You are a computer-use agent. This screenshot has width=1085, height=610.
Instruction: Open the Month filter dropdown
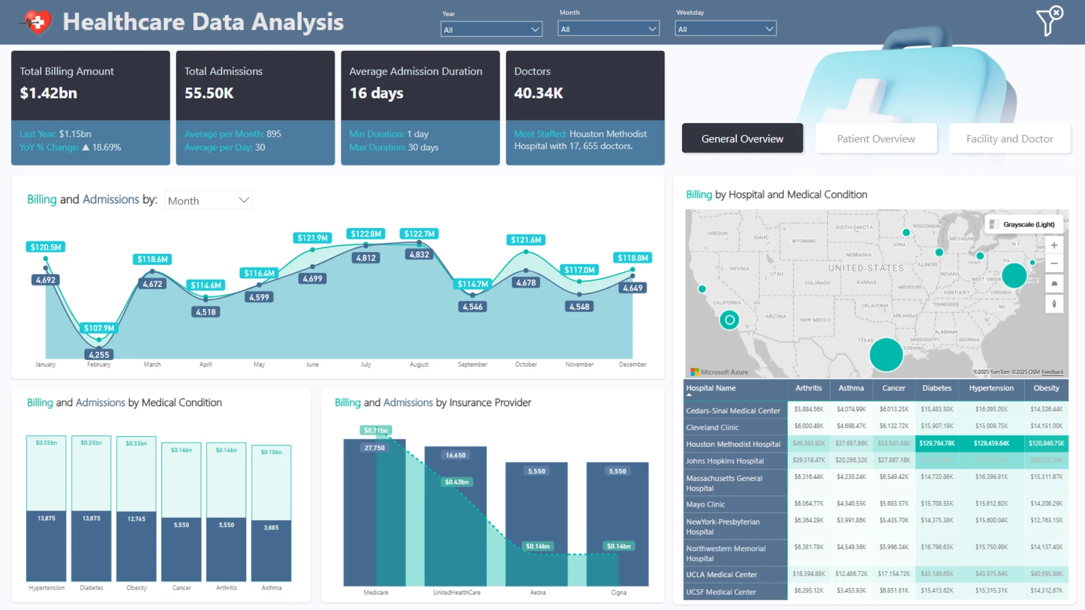[x=608, y=29]
